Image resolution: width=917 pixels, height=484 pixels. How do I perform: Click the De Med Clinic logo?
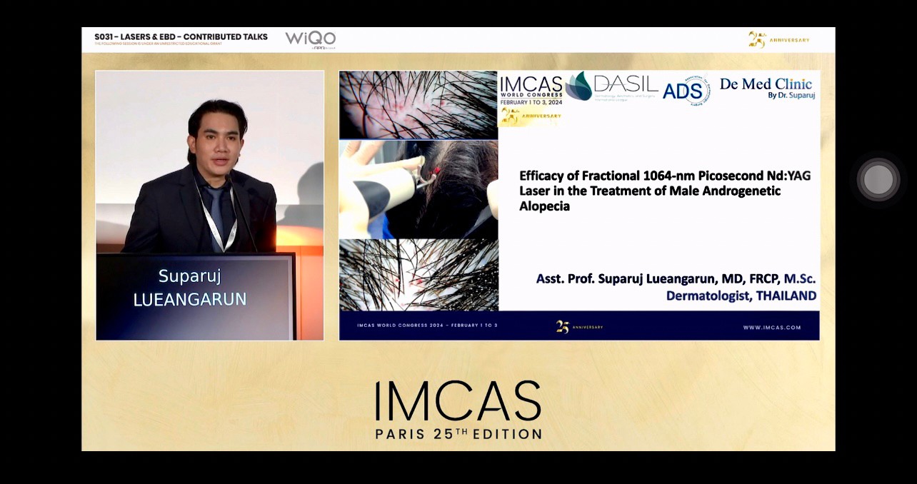coord(766,88)
